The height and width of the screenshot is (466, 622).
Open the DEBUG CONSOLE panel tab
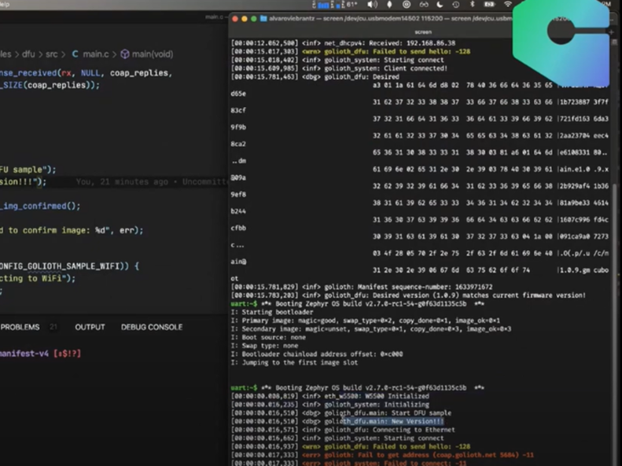(151, 327)
